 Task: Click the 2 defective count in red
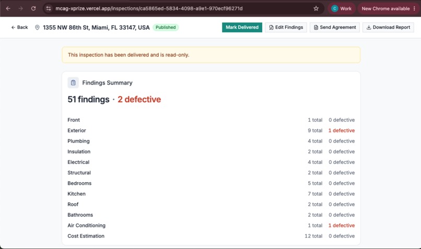tap(139, 99)
